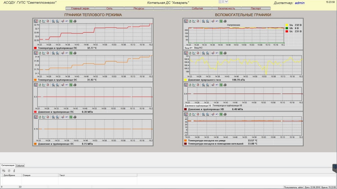Click undo arrow on ПС pressure chart toolbar
This screenshot has width=337, height=189.
tap(67, 85)
